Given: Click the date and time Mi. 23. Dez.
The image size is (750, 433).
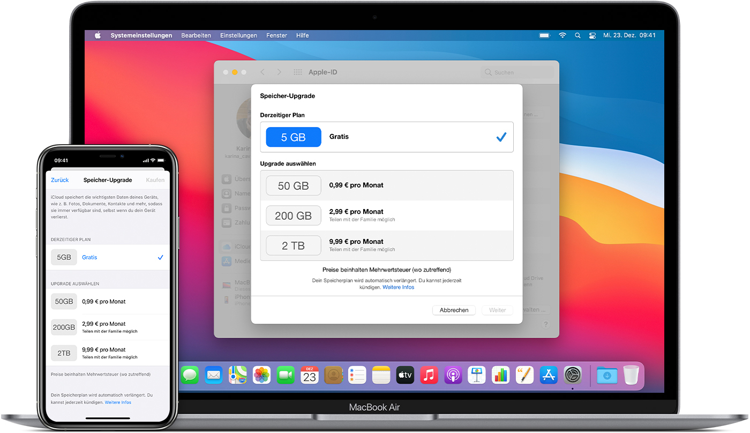Looking at the screenshot, I should click(629, 35).
